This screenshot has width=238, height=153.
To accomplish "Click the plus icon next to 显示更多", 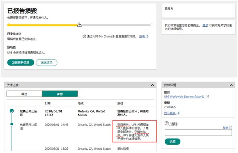I will pos(178,113).
